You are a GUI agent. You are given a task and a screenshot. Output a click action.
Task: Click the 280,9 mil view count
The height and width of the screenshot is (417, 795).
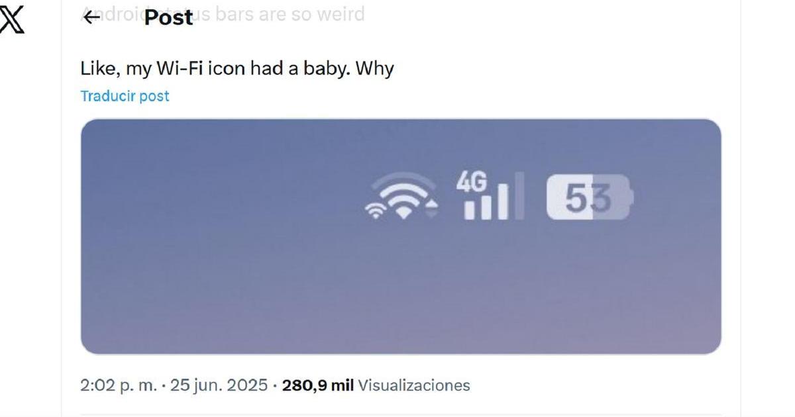(318, 385)
